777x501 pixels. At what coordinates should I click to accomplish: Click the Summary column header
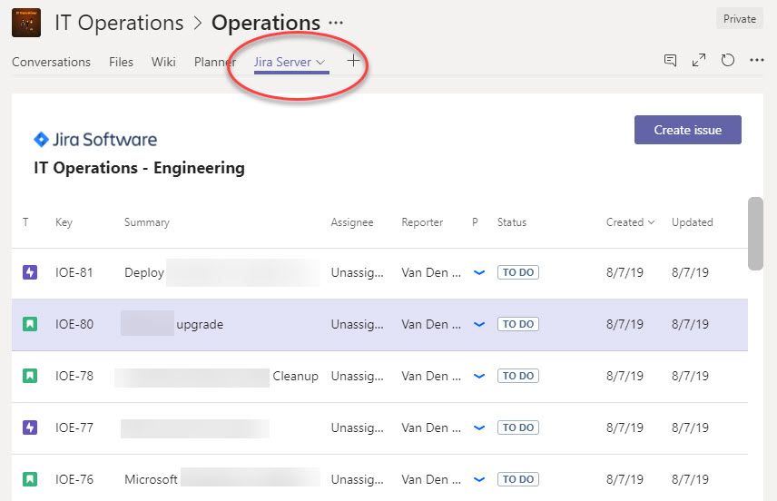pyautogui.click(x=147, y=222)
